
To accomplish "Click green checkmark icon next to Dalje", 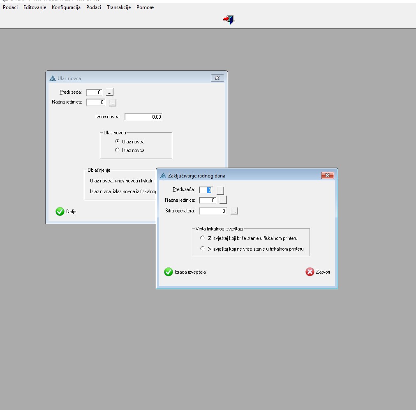I will coord(60,212).
